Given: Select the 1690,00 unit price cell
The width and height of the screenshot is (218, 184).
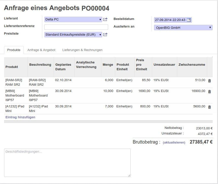Looking at the screenshot, I should click(144, 91).
